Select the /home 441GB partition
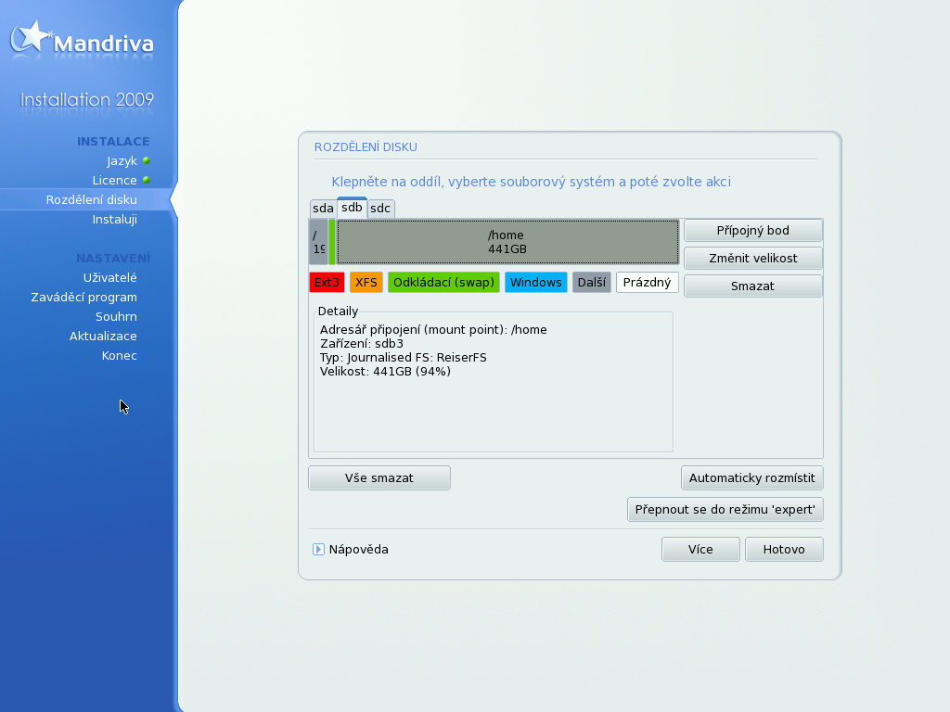Screen dimensions: 950x712 click(507, 242)
